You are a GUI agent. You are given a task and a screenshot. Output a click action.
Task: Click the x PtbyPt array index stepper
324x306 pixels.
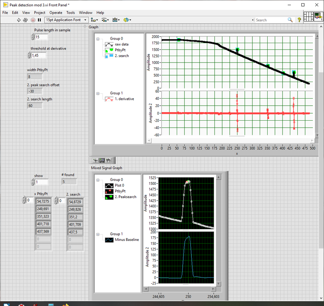click(24, 200)
